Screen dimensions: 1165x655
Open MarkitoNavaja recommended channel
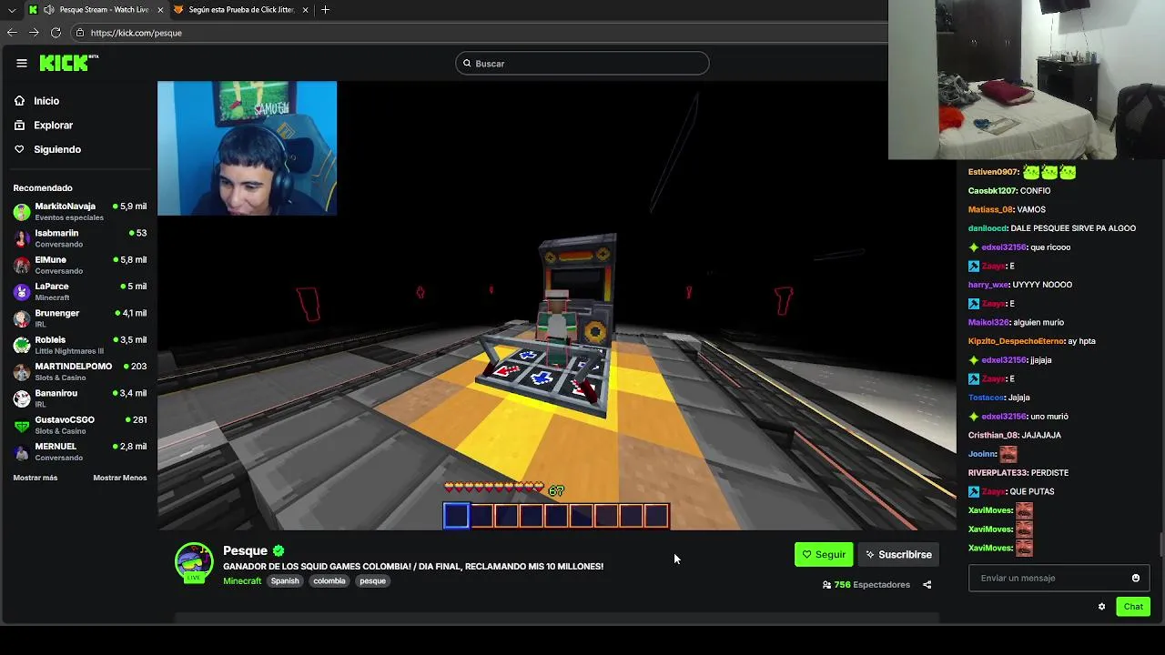[x=80, y=212]
